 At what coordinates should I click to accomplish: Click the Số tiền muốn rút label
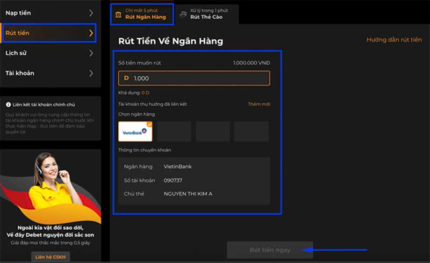139,63
